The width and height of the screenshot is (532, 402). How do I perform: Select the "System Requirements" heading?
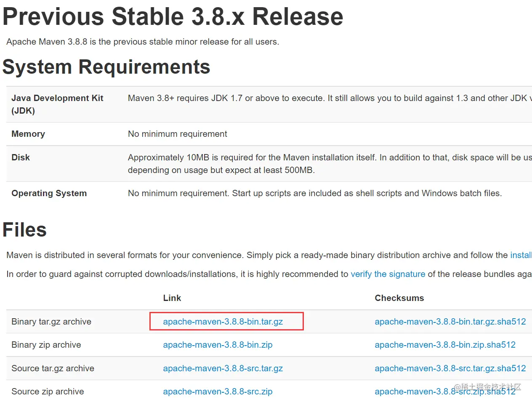(106, 67)
